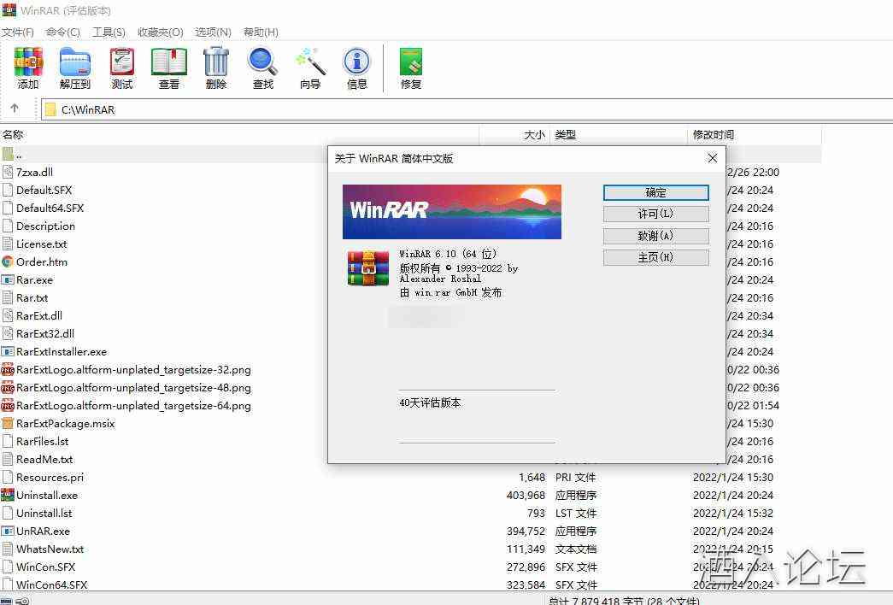
Task: Sort files by the 大小 column header
Action: pyautogui.click(x=533, y=134)
